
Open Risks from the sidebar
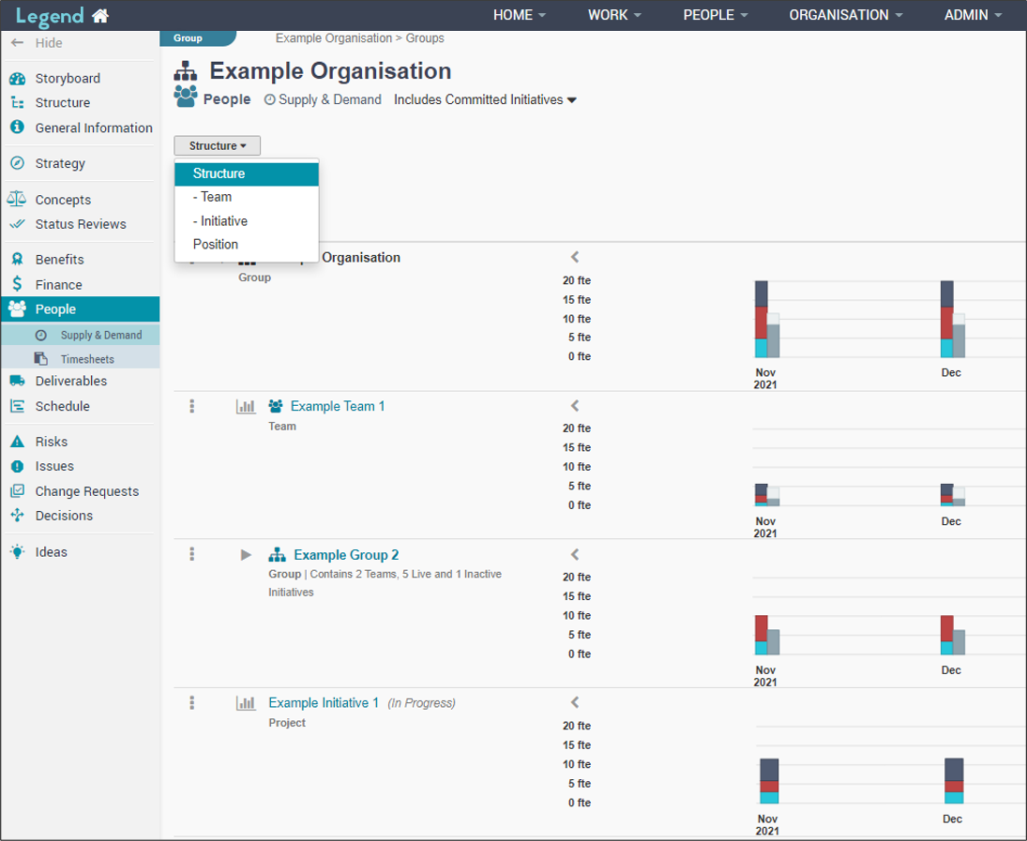51,442
